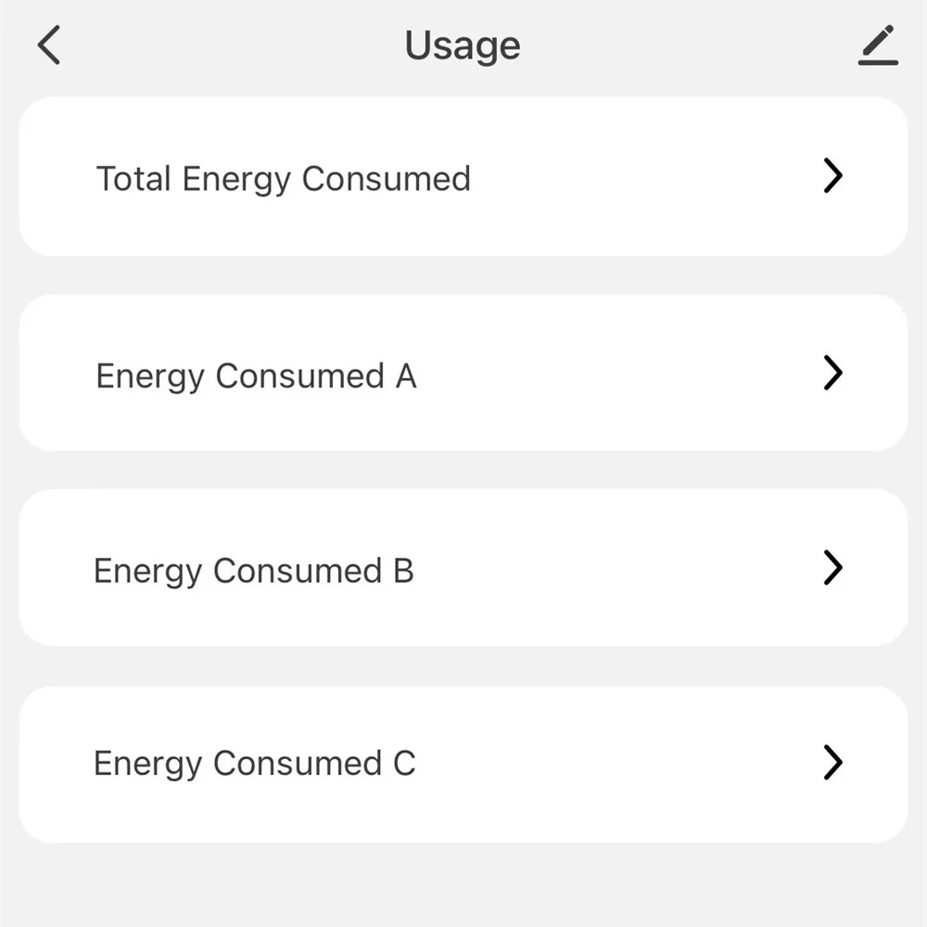
Task: Open the Energy Consumed A card
Action: coord(463,374)
